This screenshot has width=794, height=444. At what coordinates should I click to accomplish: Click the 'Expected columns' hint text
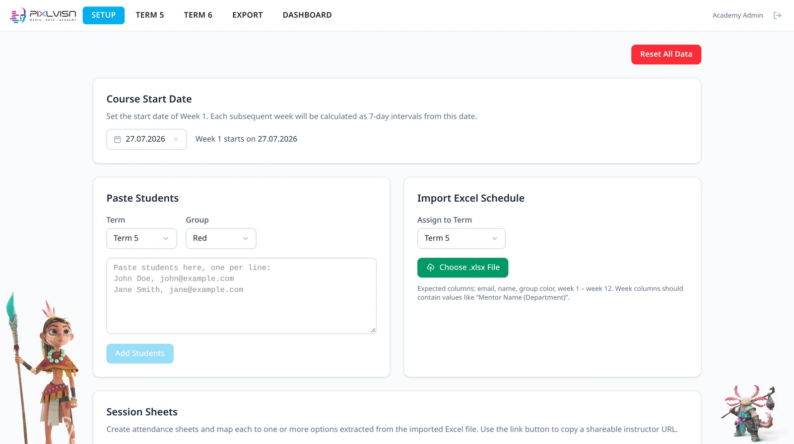[x=550, y=293]
